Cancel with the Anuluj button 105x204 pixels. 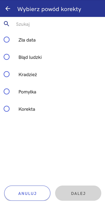click(x=27, y=193)
